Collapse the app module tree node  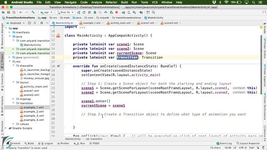click(6, 28)
